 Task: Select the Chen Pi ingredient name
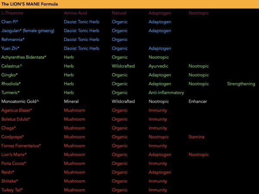click(x=10, y=22)
